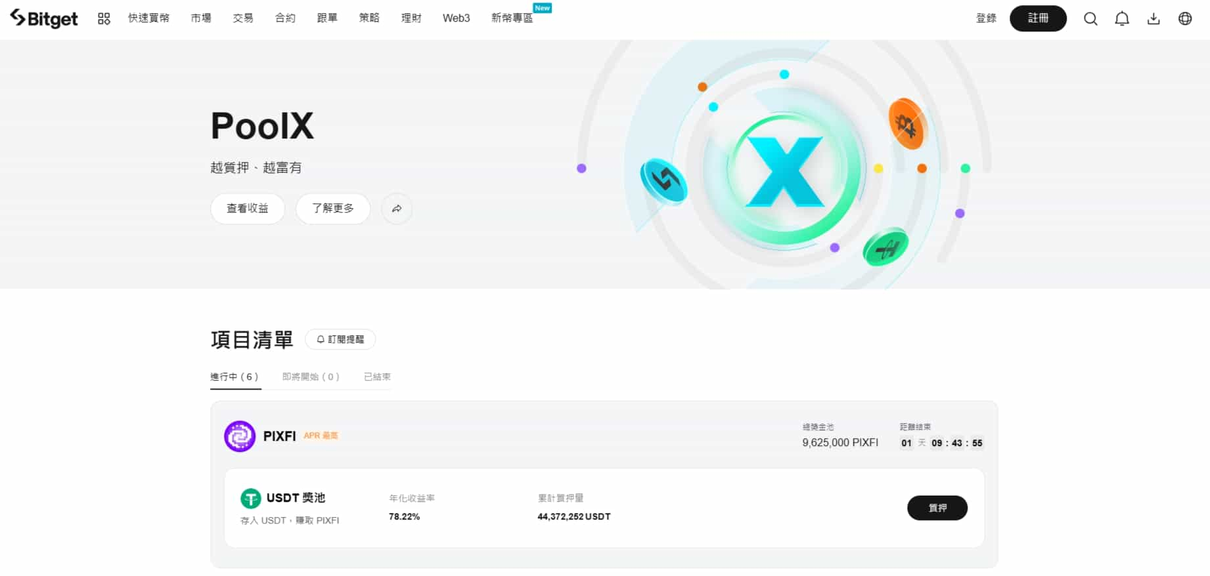Click the large PoolX X coin graphic
Viewport: 1210px width, 576px height.
point(784,172)
